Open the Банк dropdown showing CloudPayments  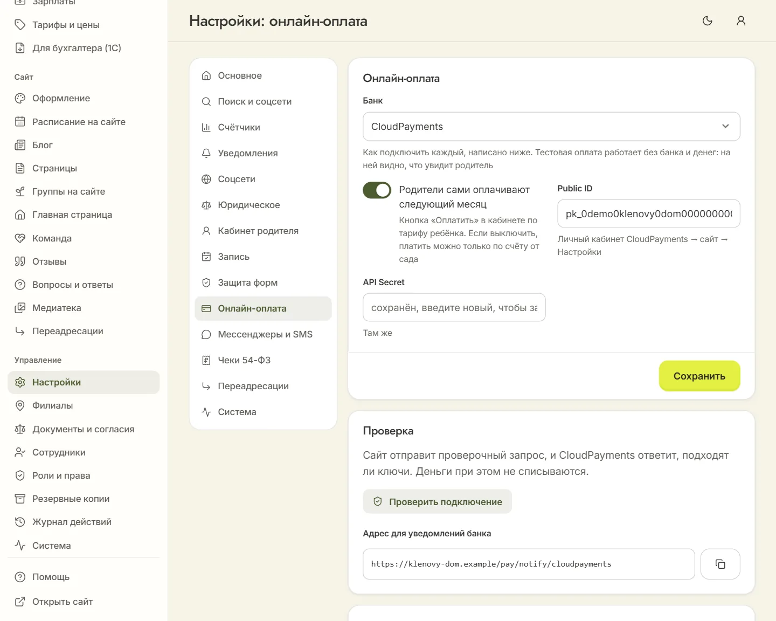coord(551,127)
